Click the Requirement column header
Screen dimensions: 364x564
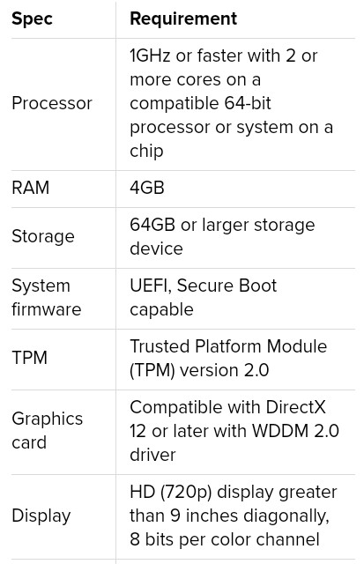point(183,19)
